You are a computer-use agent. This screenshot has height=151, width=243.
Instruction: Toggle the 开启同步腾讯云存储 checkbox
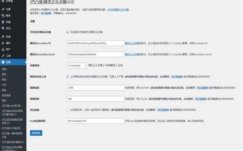pos(67,32)
